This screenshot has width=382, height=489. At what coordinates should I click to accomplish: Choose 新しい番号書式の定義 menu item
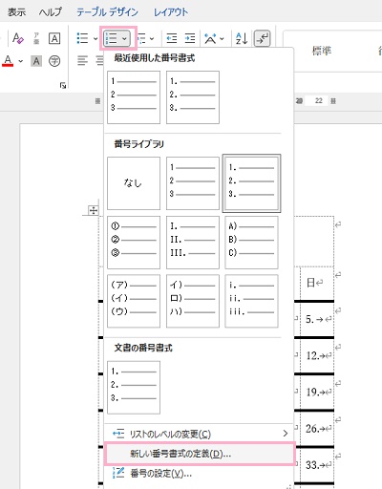pos(200,454)
